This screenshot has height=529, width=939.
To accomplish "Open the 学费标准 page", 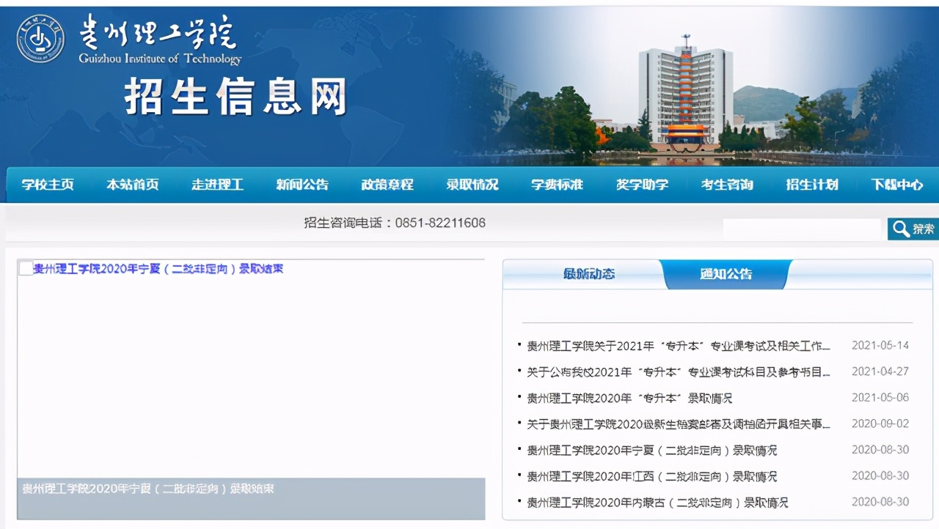I will (557, 185).
